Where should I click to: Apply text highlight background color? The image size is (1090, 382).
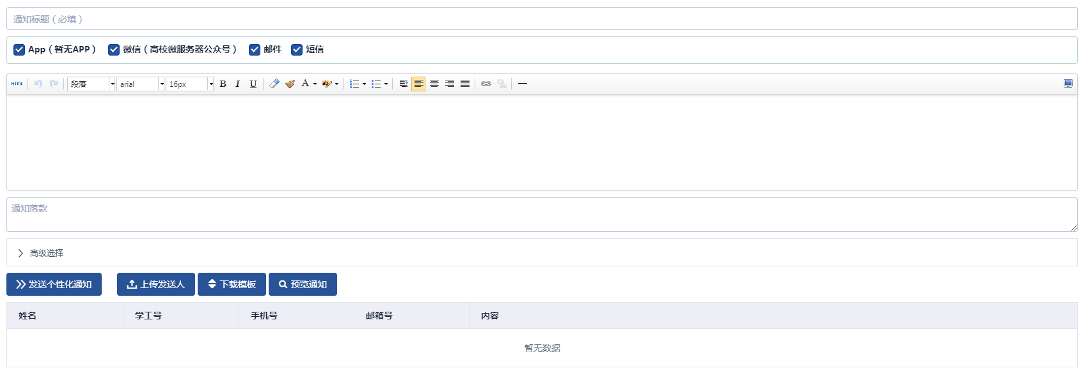click(x=326, y=84)
